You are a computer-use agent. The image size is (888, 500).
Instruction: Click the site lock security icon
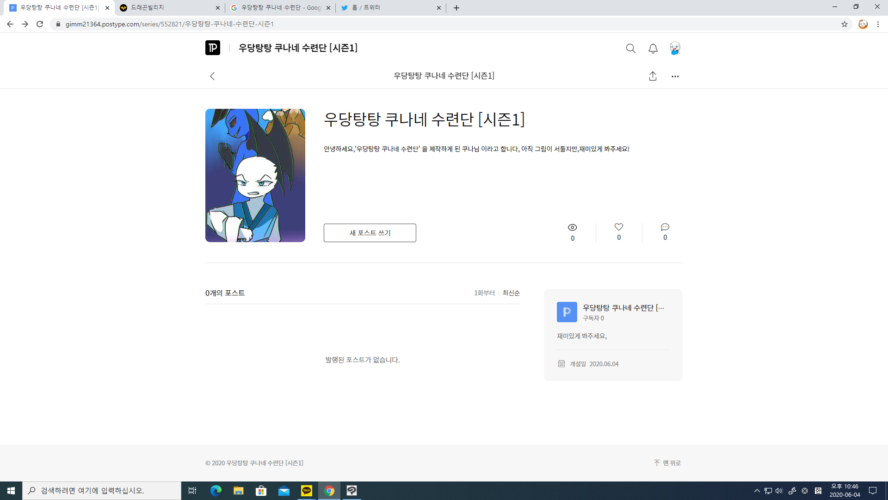point(58,24)
